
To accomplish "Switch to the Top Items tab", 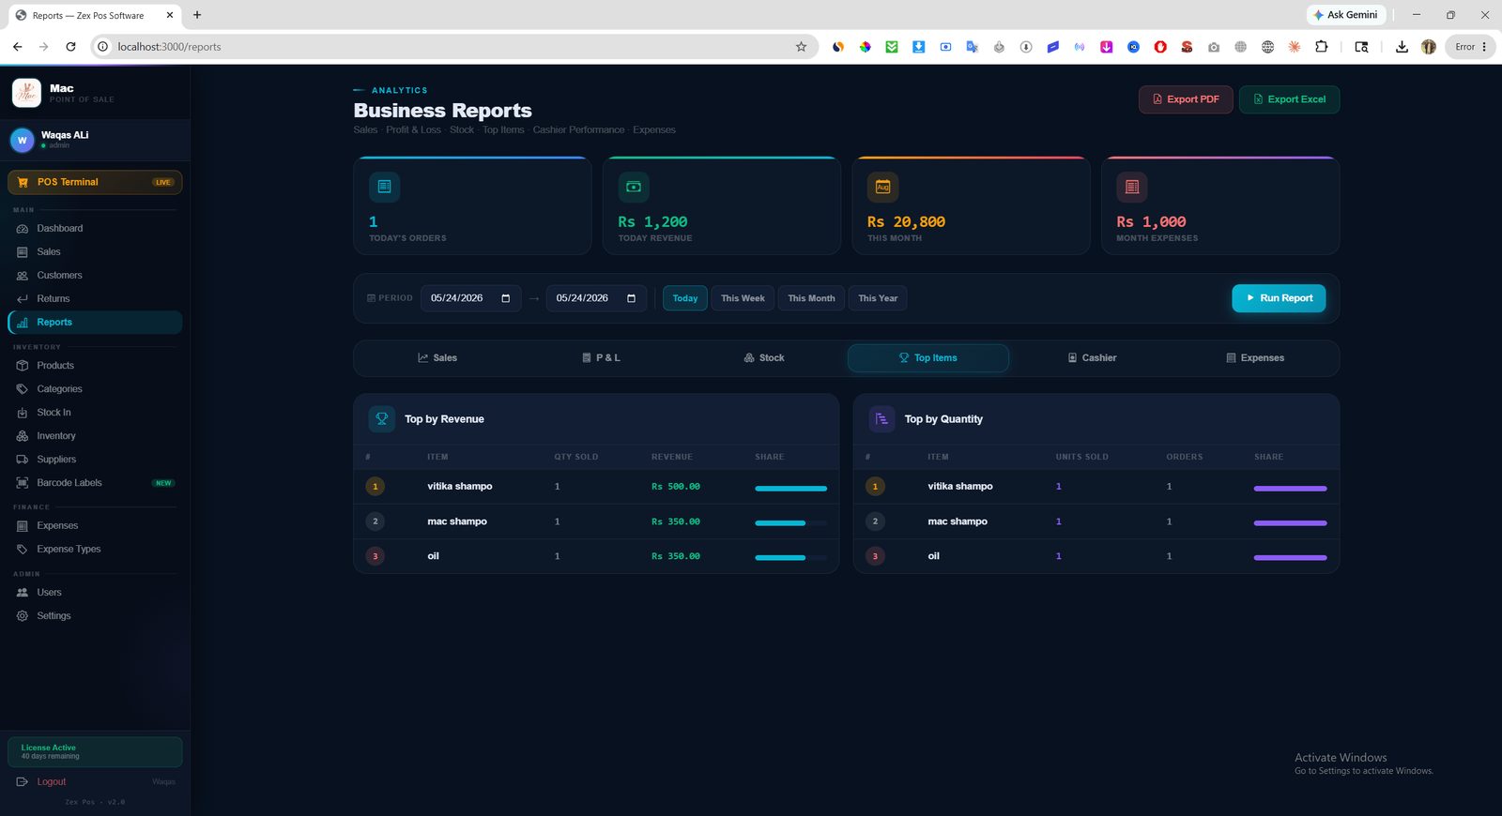I will pyautogui.click(x=928, y=358).
